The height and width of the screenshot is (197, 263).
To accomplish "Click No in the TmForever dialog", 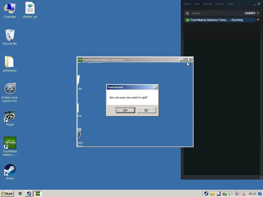I will (x=146, y=110).
